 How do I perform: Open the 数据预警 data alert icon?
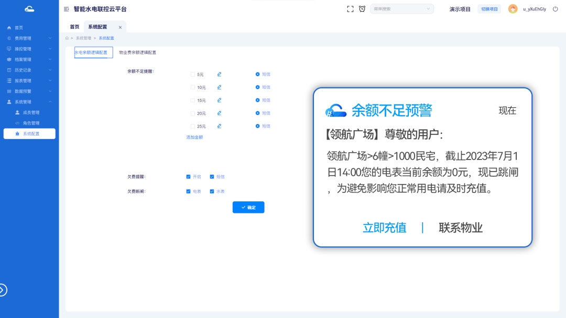pyautogui.click(x=7, y=91)
